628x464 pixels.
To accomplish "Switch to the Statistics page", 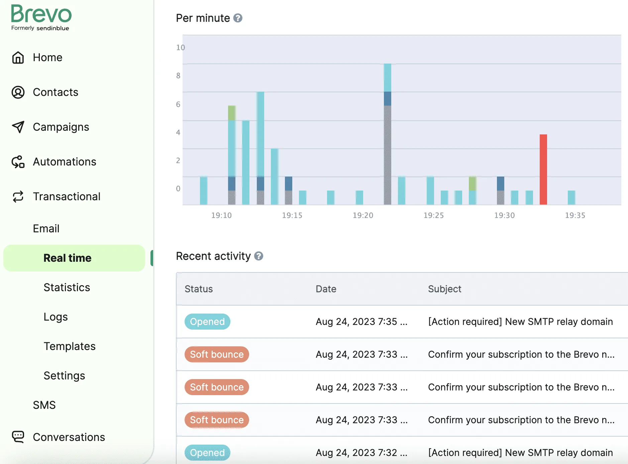I will [x=67, y=287].
